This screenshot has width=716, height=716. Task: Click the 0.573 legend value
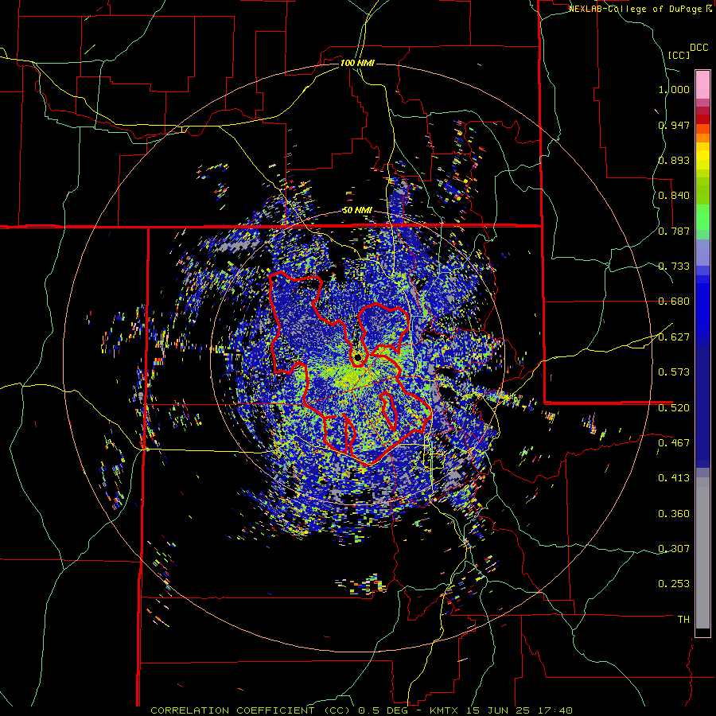coord(674,372)
